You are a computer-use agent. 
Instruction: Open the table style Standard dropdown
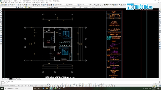[84, 5]
